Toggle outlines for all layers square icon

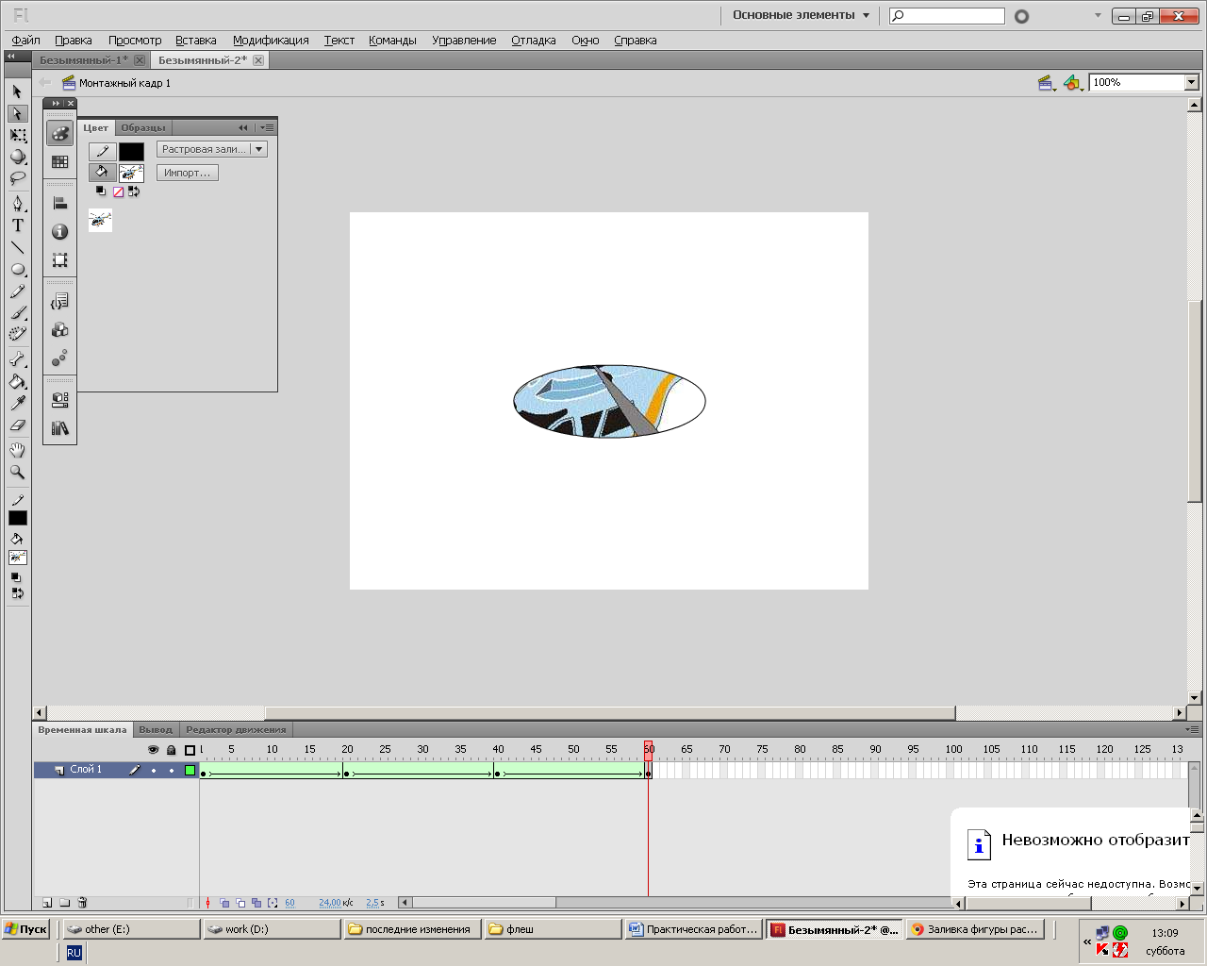tap(190, 750)
